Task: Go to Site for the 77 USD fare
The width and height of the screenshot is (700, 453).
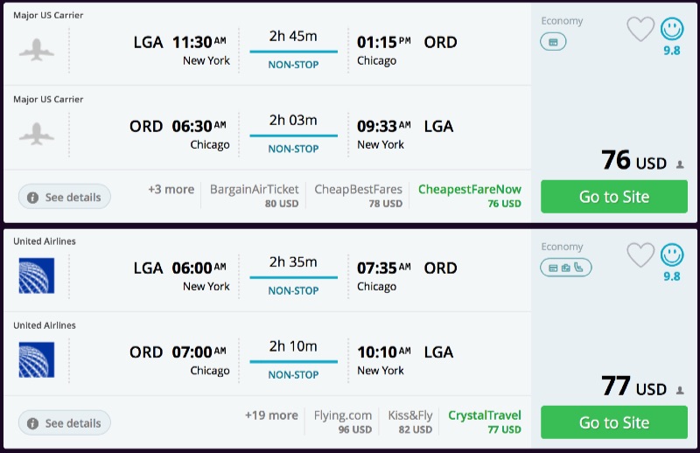Action: (613, 422)
